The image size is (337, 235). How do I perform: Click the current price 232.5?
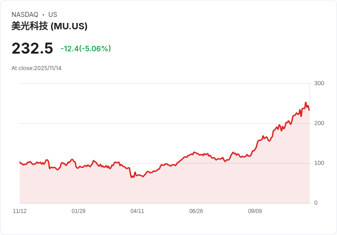tap(32, 48)
